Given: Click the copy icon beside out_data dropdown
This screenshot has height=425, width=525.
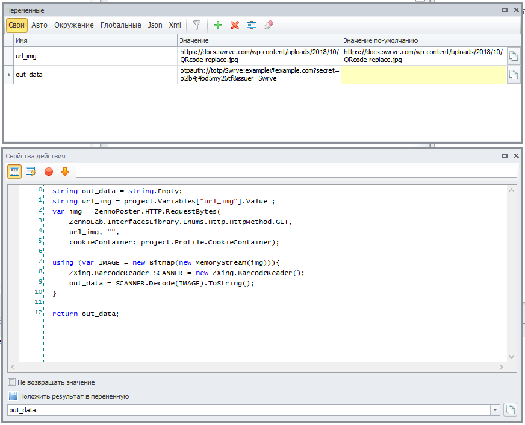Looking at the screenshot, I should (x=511, y=410).
